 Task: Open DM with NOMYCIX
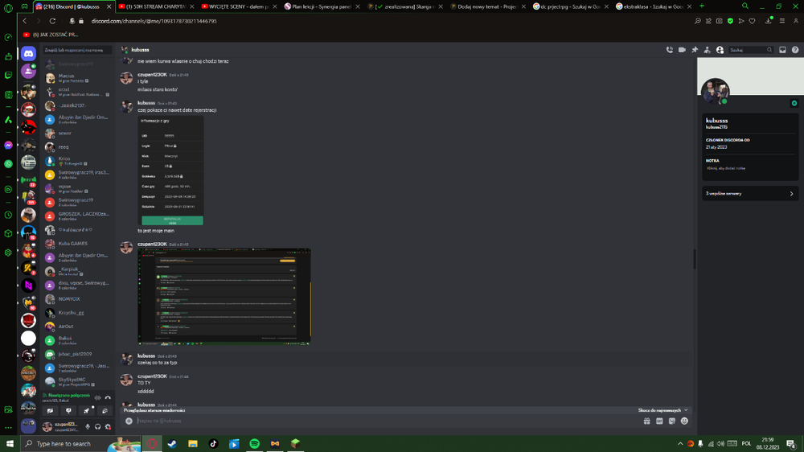click(78, 299)
